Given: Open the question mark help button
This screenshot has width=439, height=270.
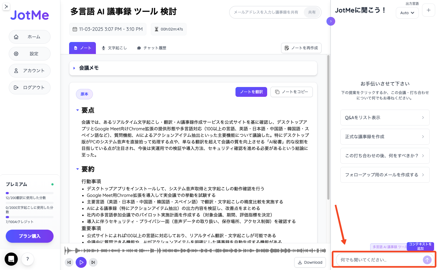Looking at the screenshot, I should click(x=27, y=259).
